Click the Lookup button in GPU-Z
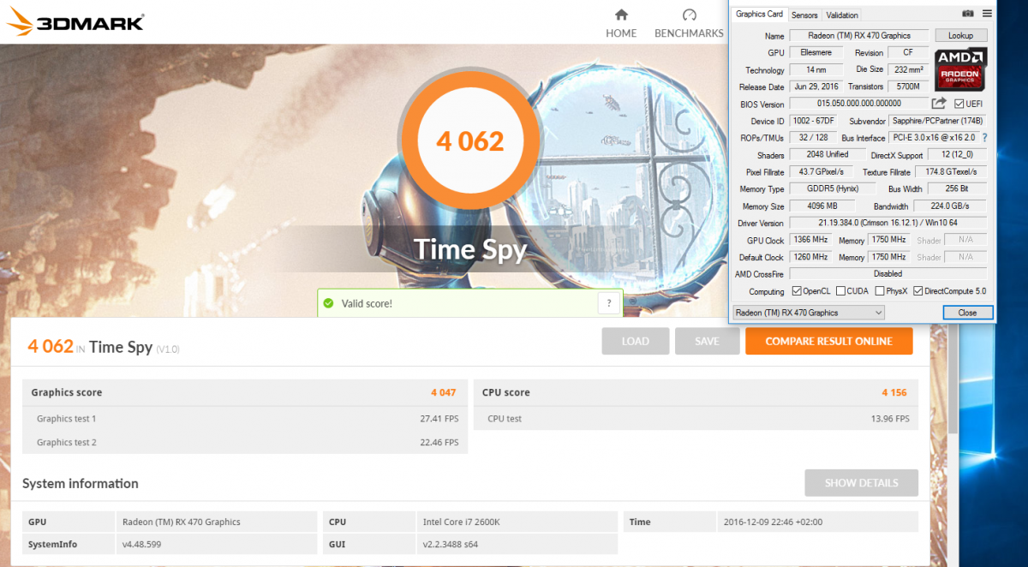Image resolution: width=1028 pixels, height=567 pixels. click(x=960, y=36)
